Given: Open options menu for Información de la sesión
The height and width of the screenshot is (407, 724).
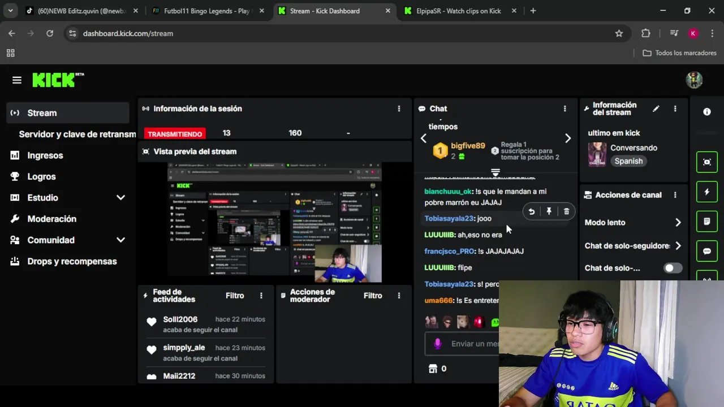Looking at the screenshot, I should [x=399, y=109].
